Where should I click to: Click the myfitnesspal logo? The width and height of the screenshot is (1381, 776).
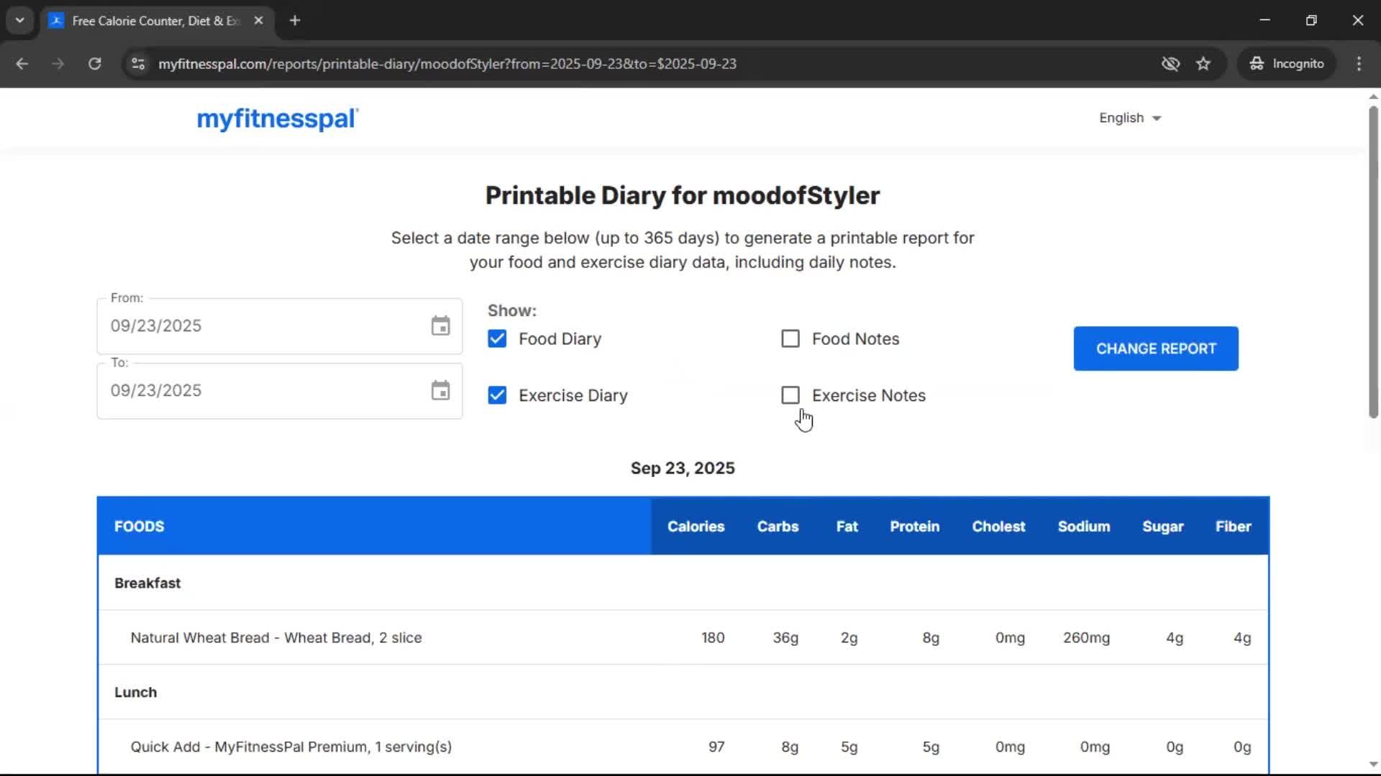tap(278, 119)
